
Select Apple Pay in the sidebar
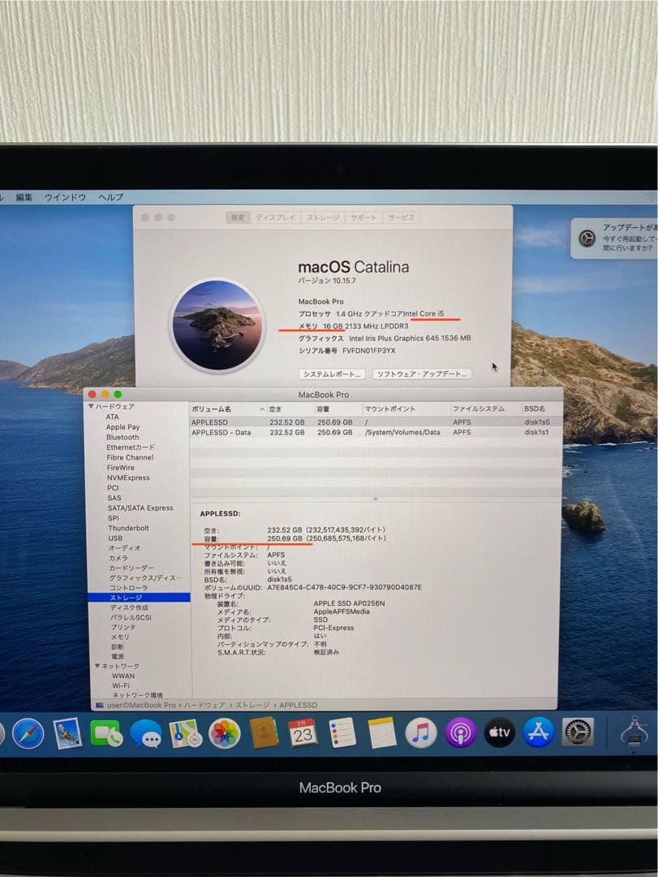tap(123, 427)
